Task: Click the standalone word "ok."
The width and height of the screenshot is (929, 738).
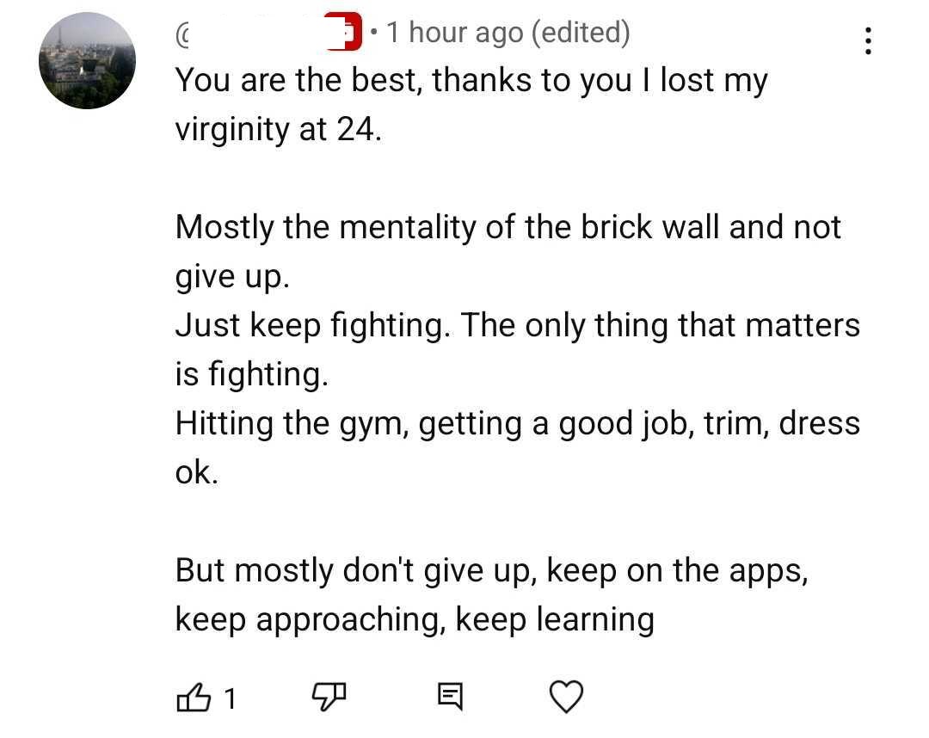Action: (197, 473)
